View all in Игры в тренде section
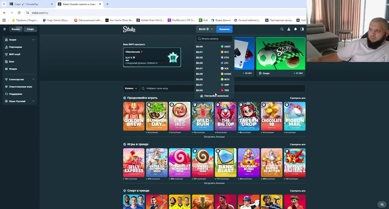Image resolution: width=389 pixels, height=209 pixels. coord(297,144)
